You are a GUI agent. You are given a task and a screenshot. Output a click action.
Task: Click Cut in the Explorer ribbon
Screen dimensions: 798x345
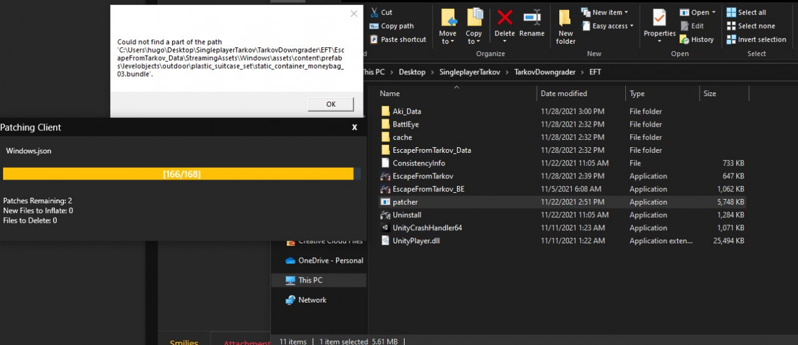tap(381, 12)
